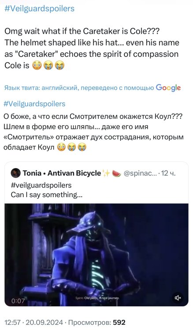Click the watermelon emoji in Tonia's name
Screen dimensions: 193x330
116,173
